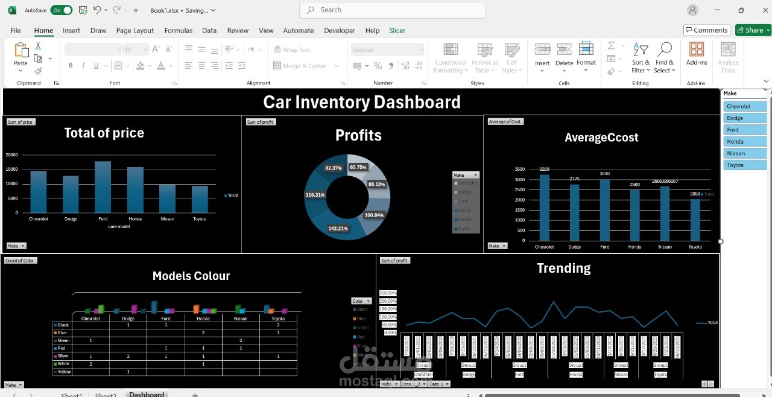Viewport: 772px width, 397px height.
Task: Click the Paste clipboard icon
Action: coord(21,51)
